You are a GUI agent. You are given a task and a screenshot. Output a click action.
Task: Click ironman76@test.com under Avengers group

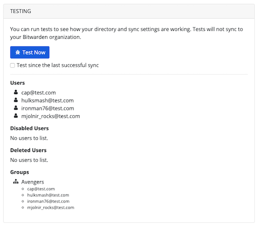pyautogui.click(x=48, y=201)
